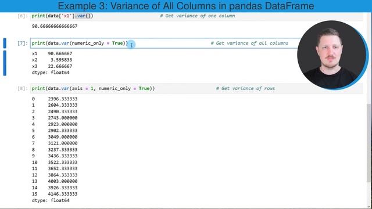Click the [7]: cell prompt number
This screenshot has height=209, width=372.
pos(23,43)
